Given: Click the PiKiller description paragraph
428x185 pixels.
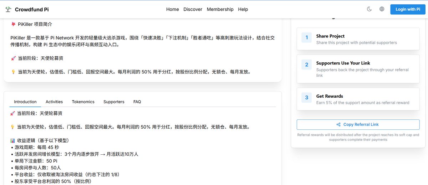Looking at the screenshot, I should pyautogui.click(x=142, y=41).
